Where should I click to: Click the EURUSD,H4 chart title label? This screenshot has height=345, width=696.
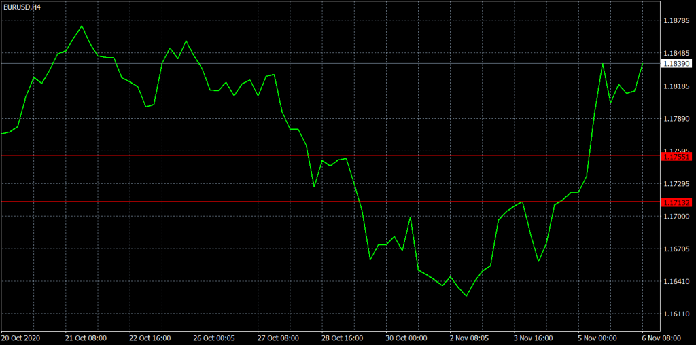click(x=22, y=7)
